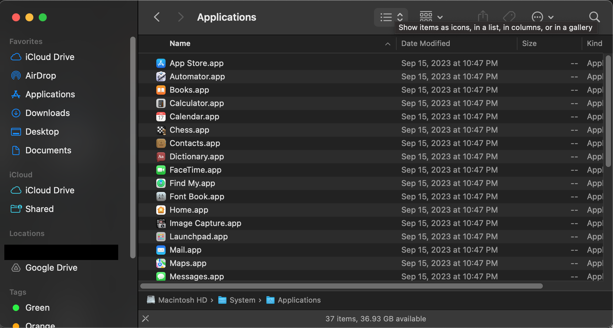Open AirDrop in the sidebar
The image size is (613, 328).
click(33, 76)
